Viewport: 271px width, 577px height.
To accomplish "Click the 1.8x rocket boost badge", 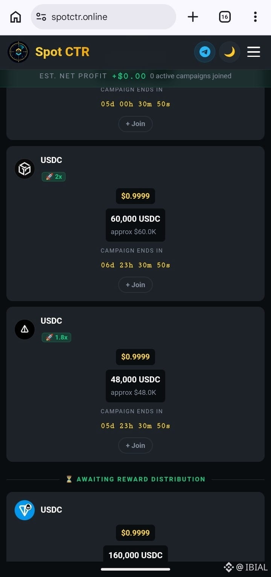I will point(56,337).
